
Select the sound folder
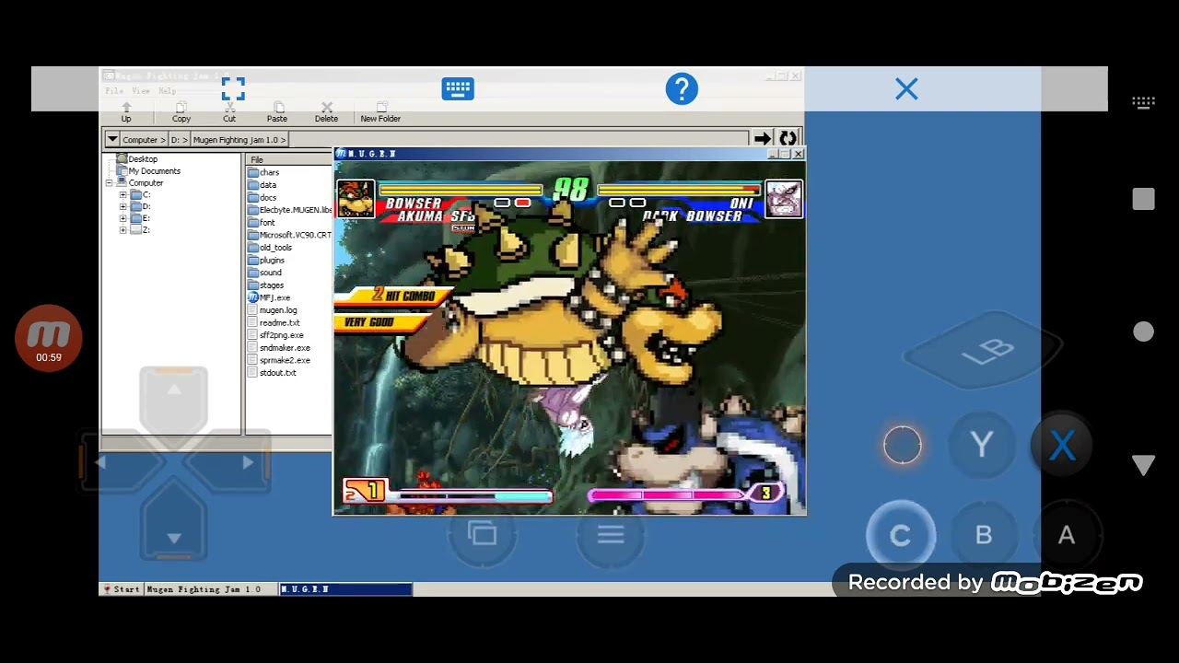click(264, 273)
